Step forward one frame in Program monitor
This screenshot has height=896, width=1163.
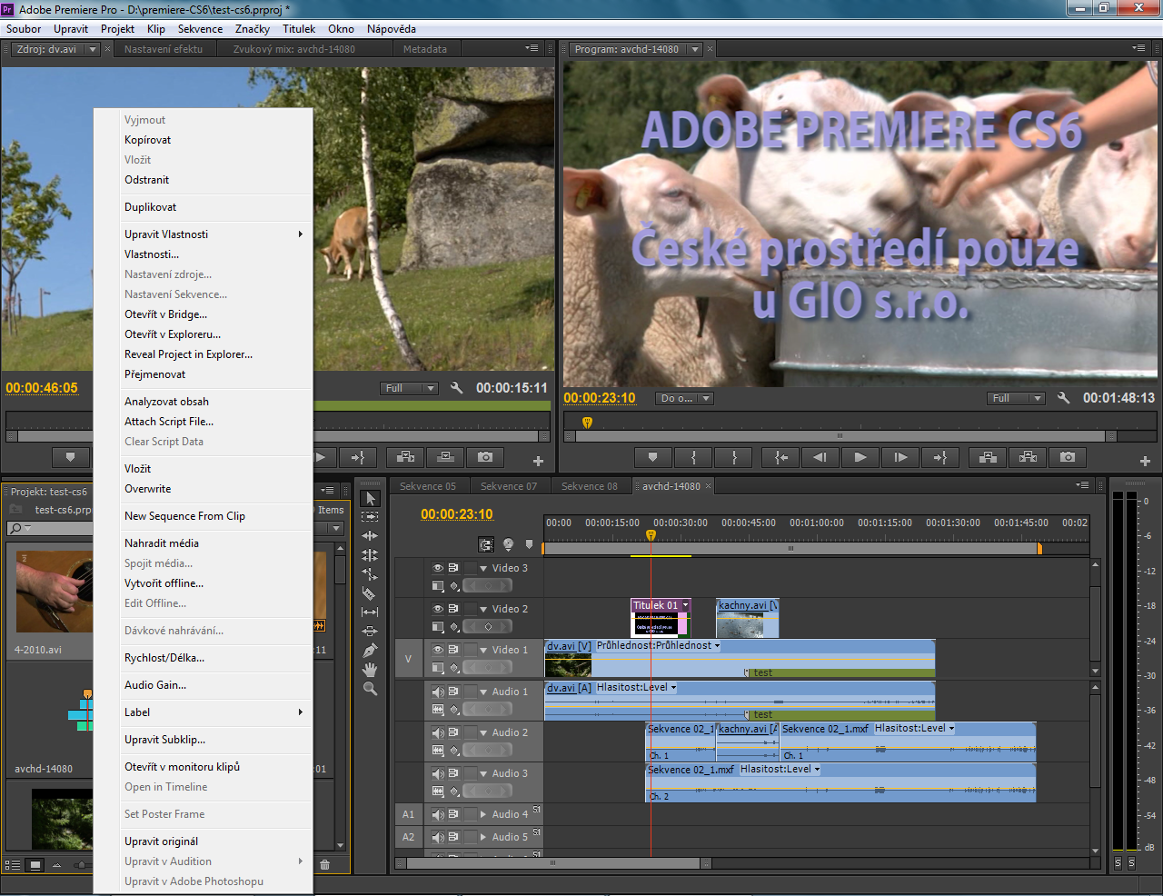click(900, 457)
